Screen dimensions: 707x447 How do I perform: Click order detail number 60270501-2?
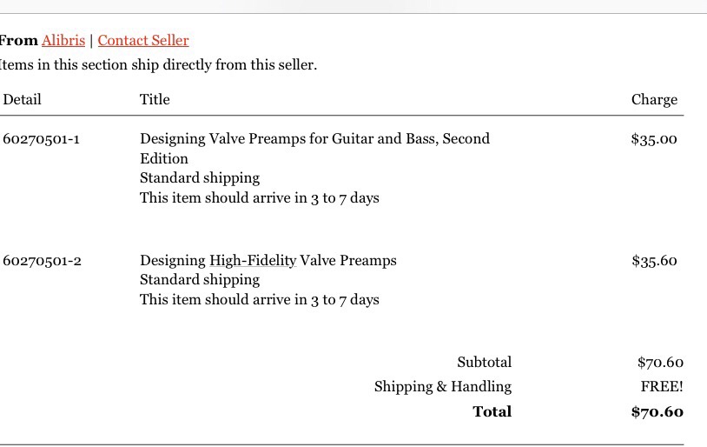tap(42, 261)
